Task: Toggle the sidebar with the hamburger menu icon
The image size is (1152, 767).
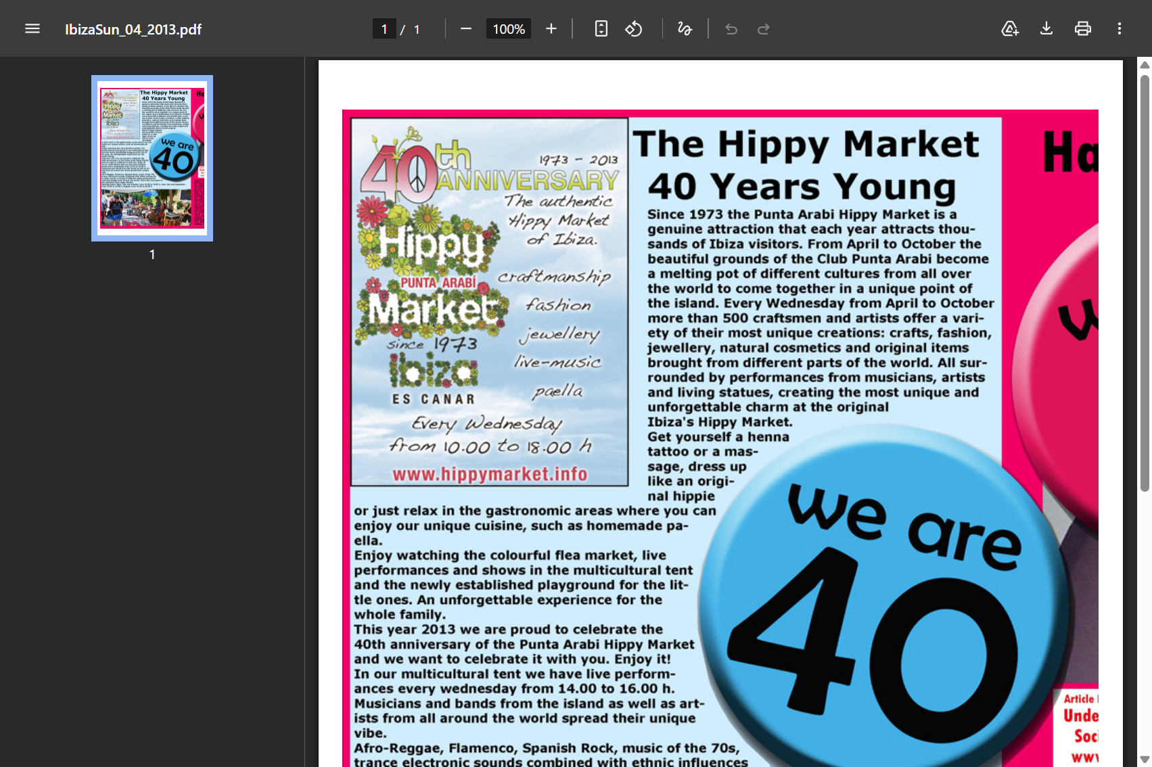Action: (32, 28)
